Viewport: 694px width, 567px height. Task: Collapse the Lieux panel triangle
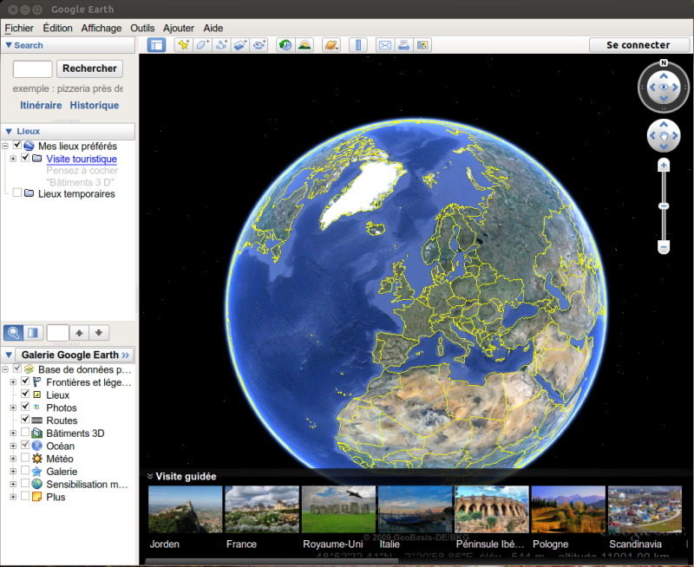pos(9,132)
